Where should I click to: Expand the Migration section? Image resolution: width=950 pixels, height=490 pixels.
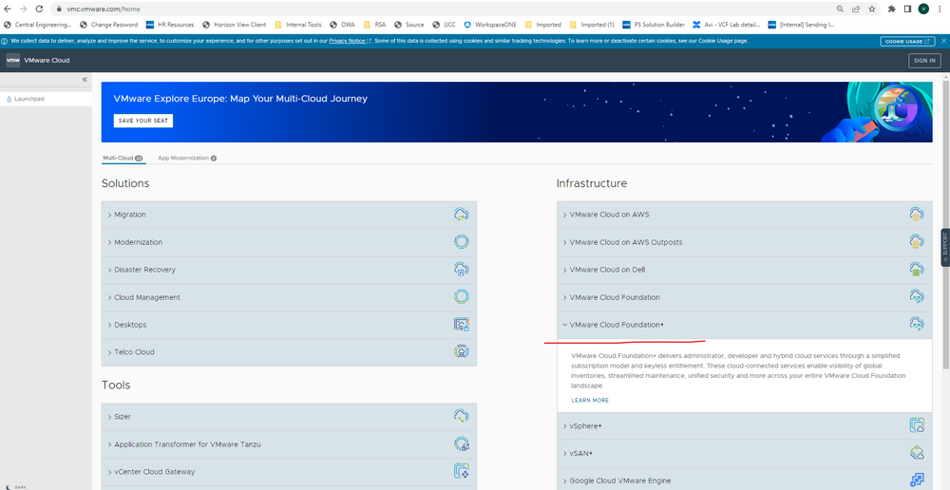tap(289, 215)
